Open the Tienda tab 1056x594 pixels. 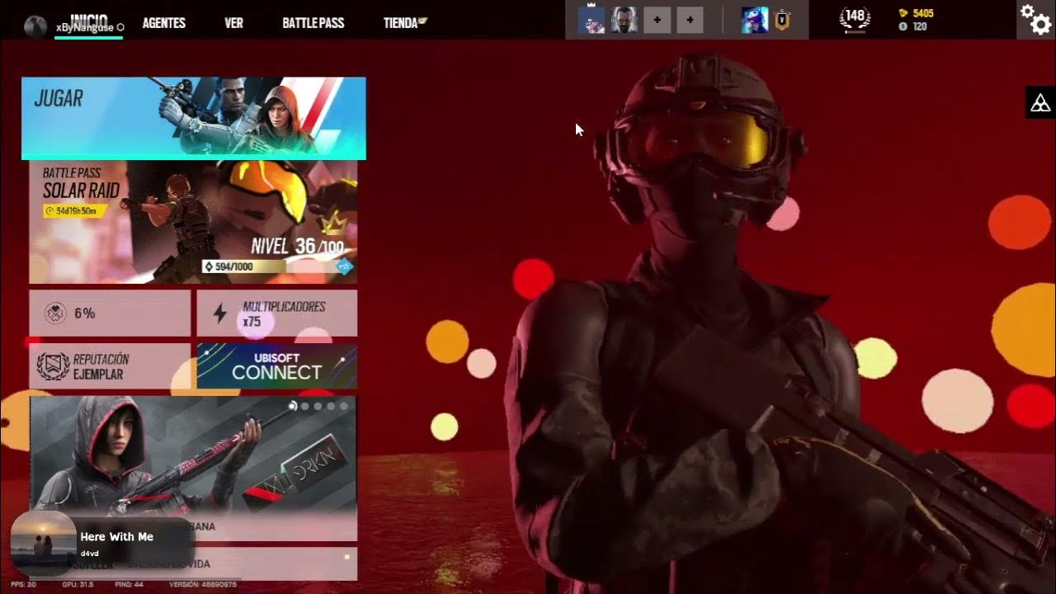[x=401, y=23]
